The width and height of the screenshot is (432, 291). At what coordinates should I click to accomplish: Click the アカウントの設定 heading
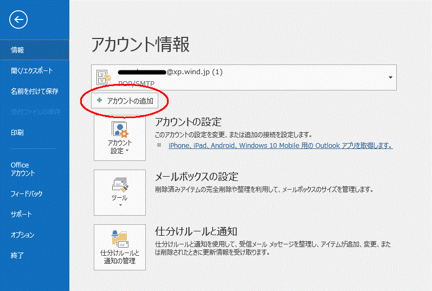188,122
